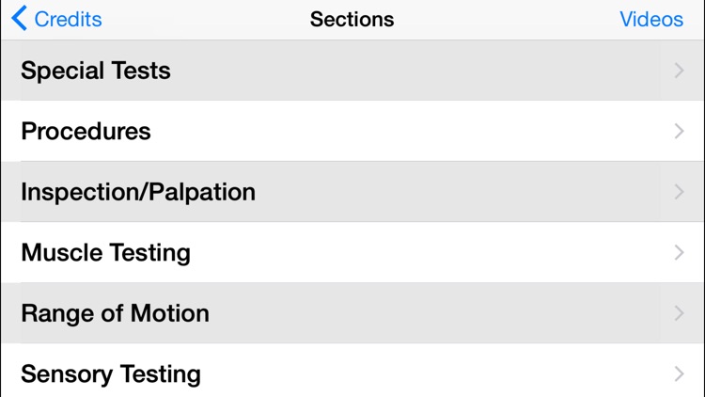
Task: Select the Procedures section
Action: click(x=352, y=131)
